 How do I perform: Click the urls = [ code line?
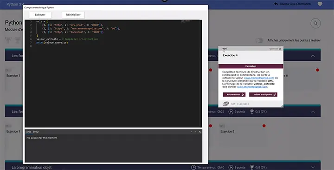[x=42, y=21]
